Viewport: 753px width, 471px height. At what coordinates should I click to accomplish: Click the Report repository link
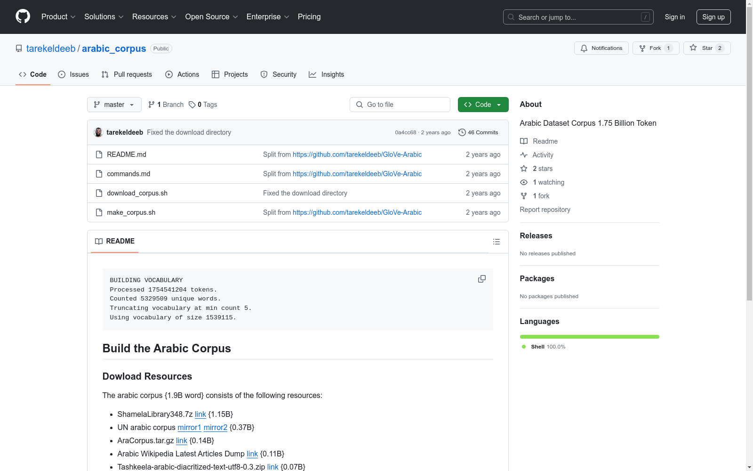point(545,210)
